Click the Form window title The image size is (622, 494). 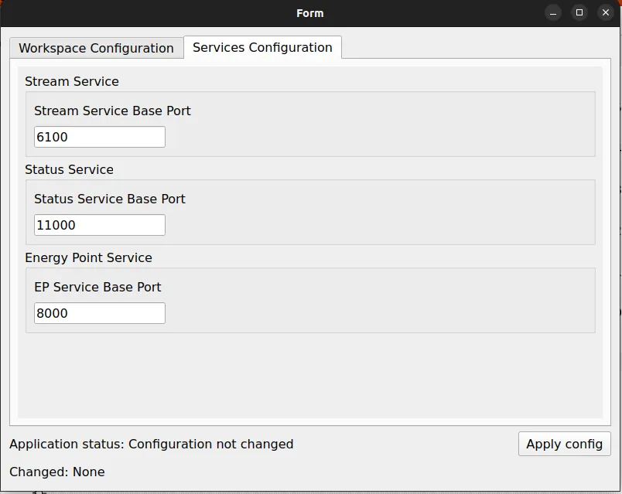coord(309,13)
